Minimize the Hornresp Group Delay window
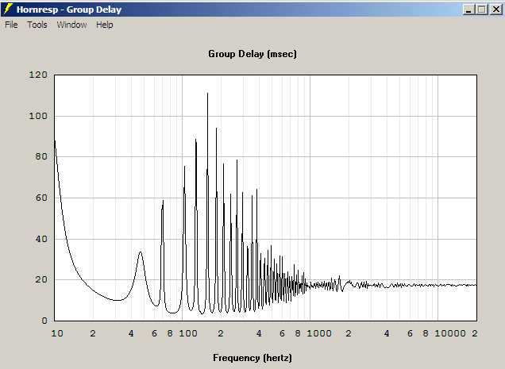 click(468, 10)
